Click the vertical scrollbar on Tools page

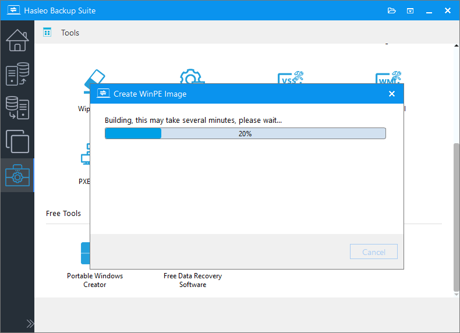click(456, 215)
